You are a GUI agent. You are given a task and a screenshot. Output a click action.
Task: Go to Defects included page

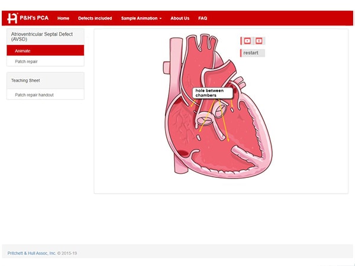pos(95,18)
